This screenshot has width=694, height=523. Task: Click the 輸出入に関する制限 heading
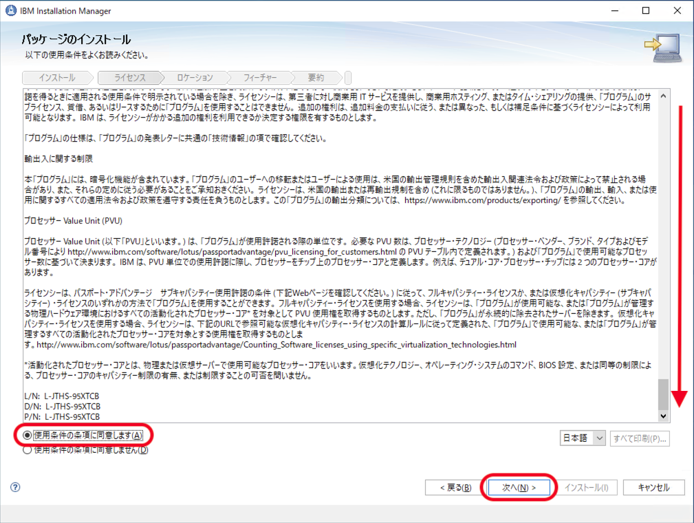pyautogui.click(x=58, y=158)
